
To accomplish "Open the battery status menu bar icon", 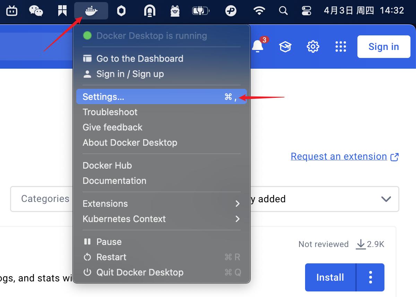I will [201, 11].
